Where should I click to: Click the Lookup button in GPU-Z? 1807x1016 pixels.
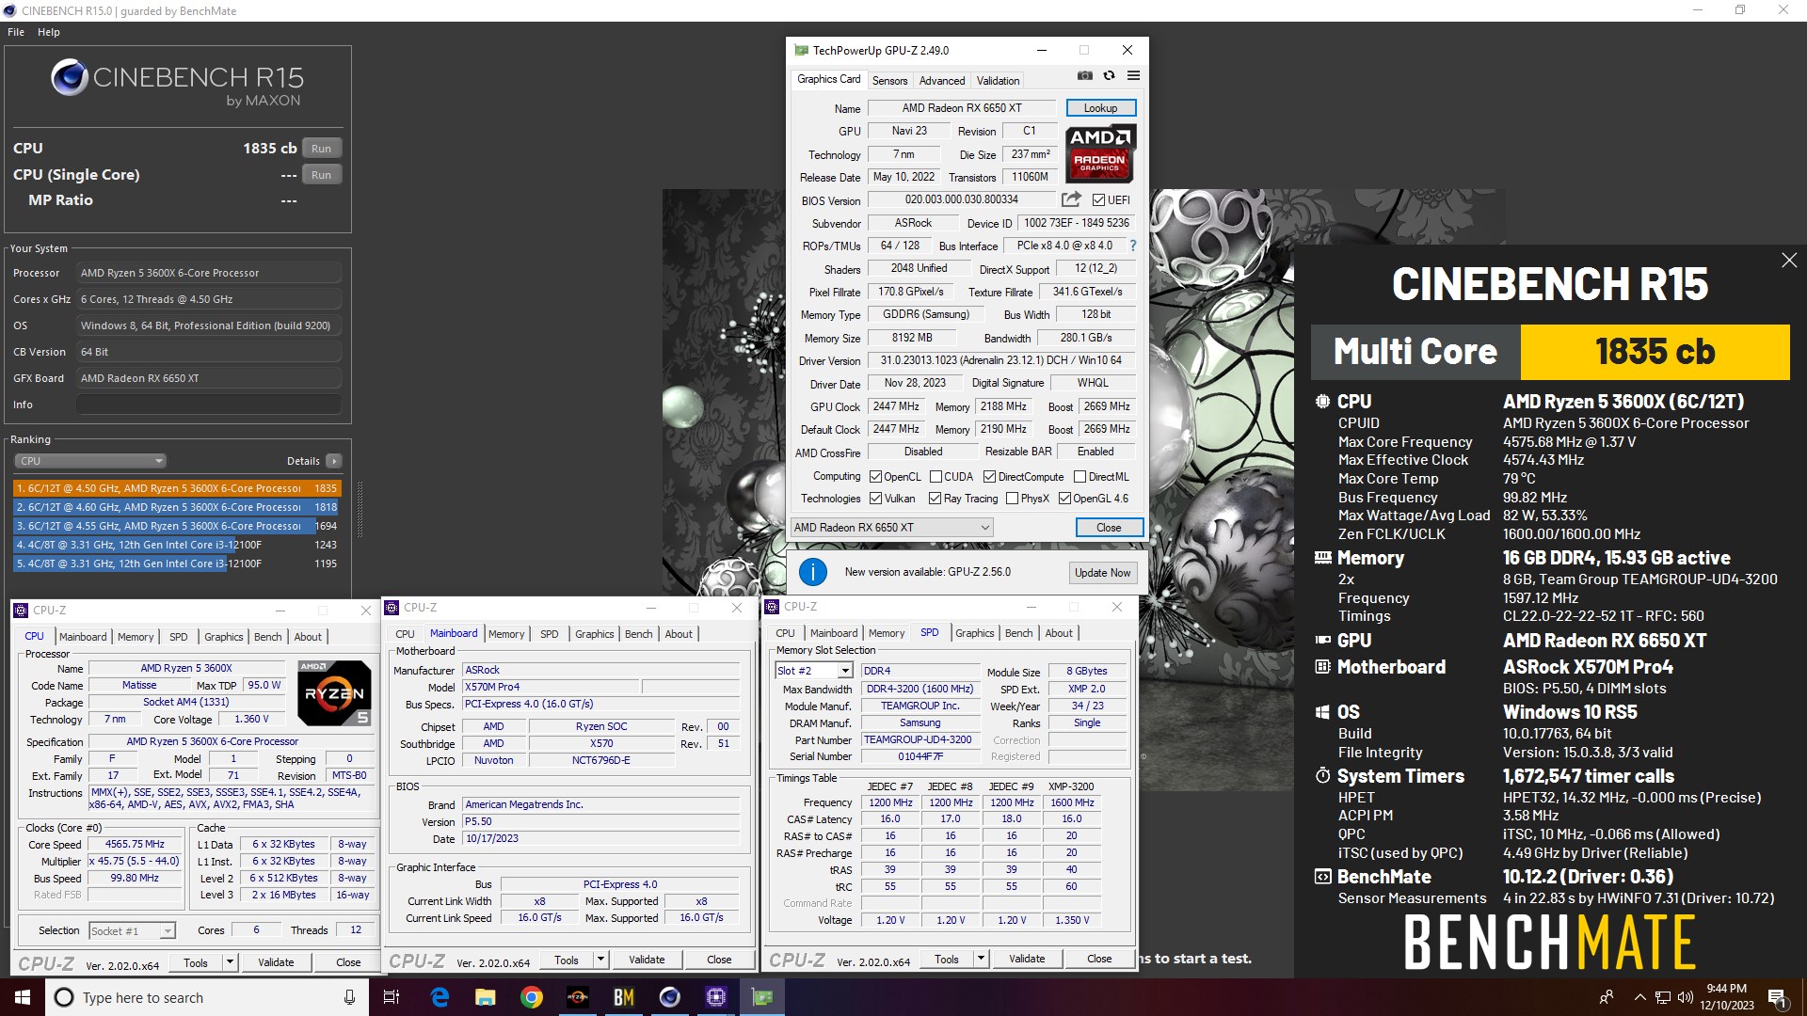(1100, 108)
